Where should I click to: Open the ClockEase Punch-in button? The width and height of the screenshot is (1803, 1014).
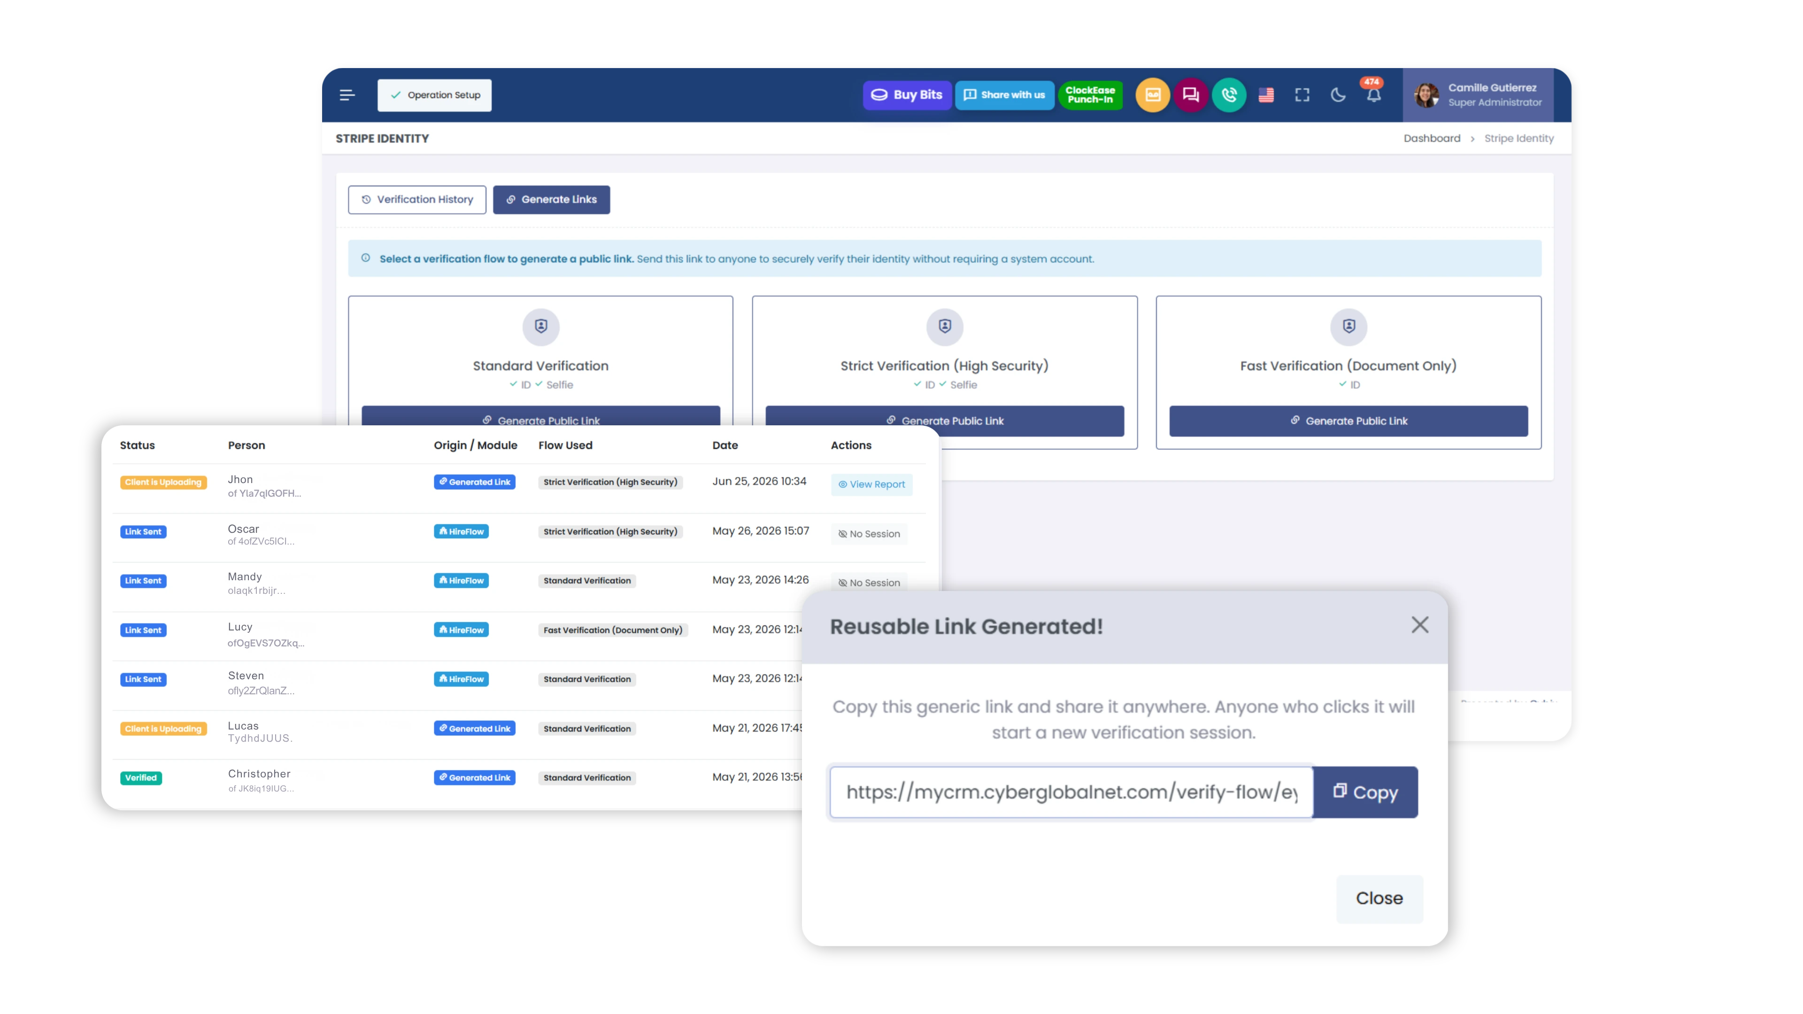click(x=1090, y=95)
